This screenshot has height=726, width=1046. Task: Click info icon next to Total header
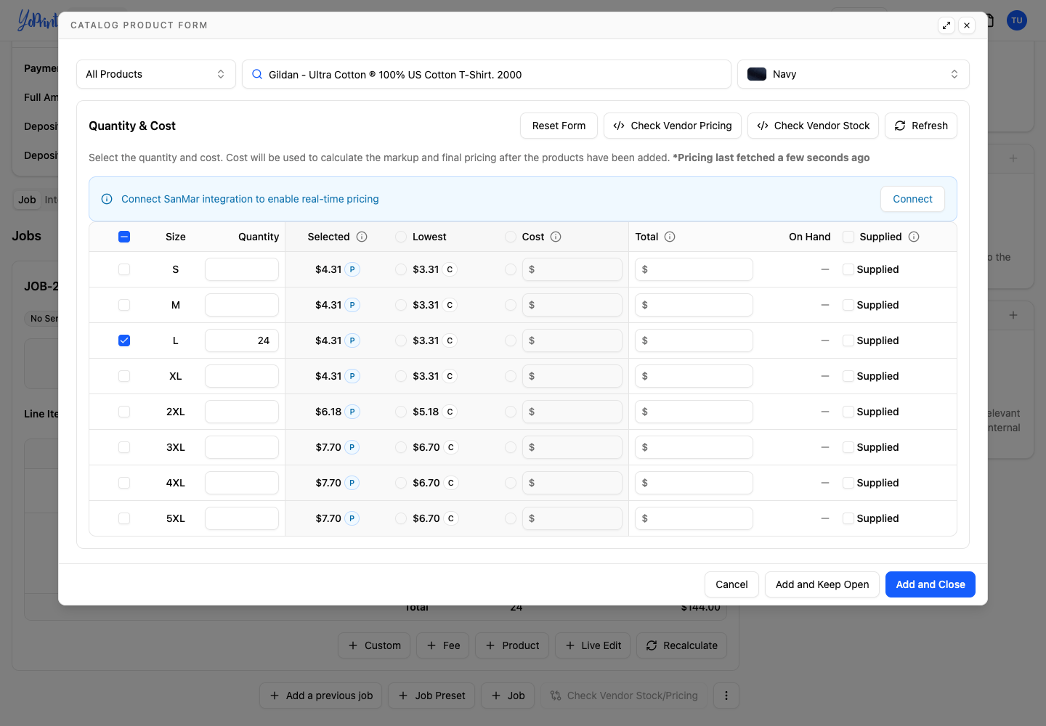670,237
